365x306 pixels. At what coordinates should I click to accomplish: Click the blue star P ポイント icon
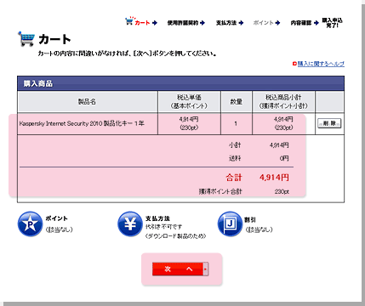(x=30, y=224)
